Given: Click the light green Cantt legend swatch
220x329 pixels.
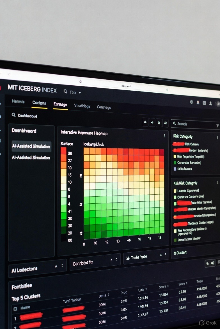Looking at the screenshot, I should pos(175,197).
